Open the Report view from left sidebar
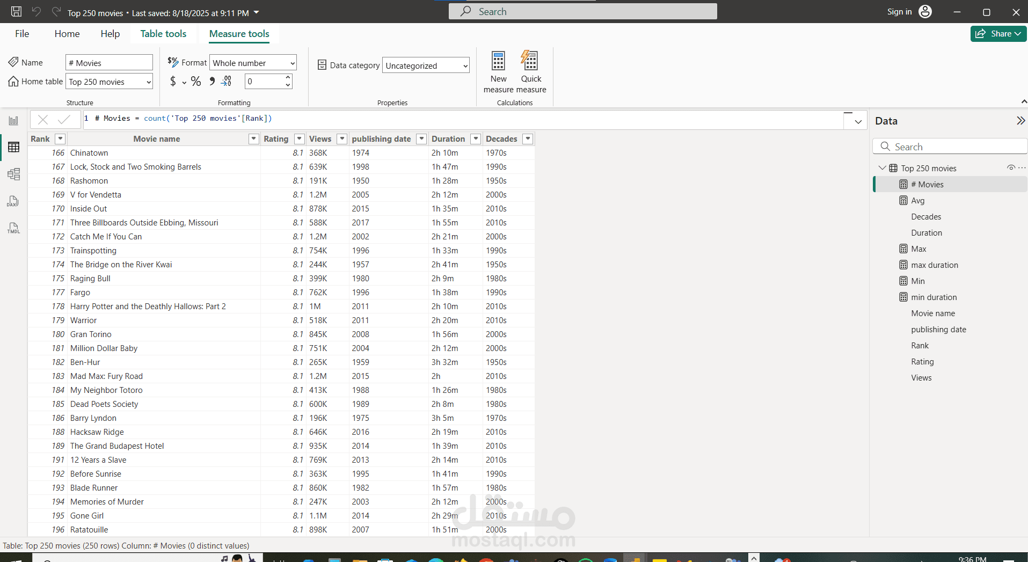 pyautogui.click(x=14, y=121)
